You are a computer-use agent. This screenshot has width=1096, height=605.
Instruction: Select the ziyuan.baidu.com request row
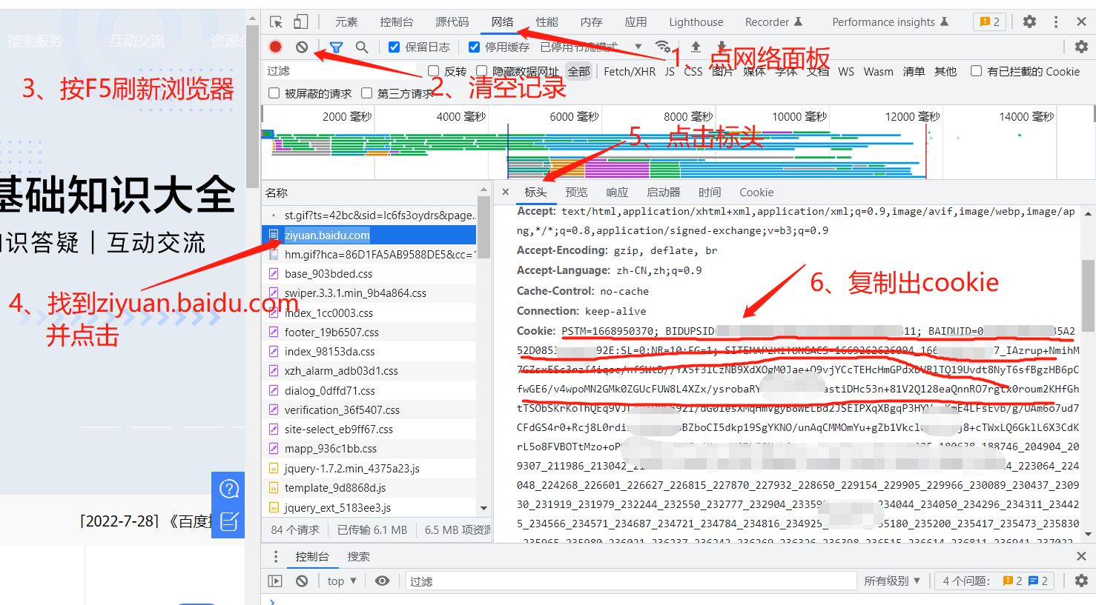click(x=369, y=235)
